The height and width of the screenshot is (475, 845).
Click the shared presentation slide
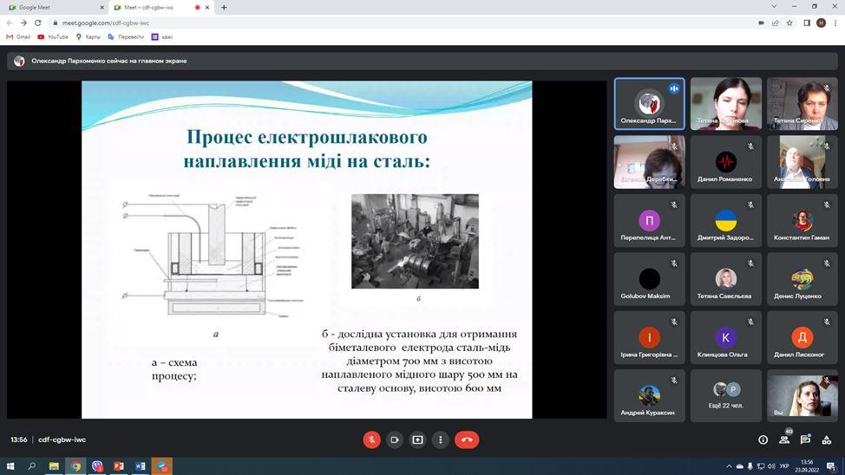tap(306, 250)
